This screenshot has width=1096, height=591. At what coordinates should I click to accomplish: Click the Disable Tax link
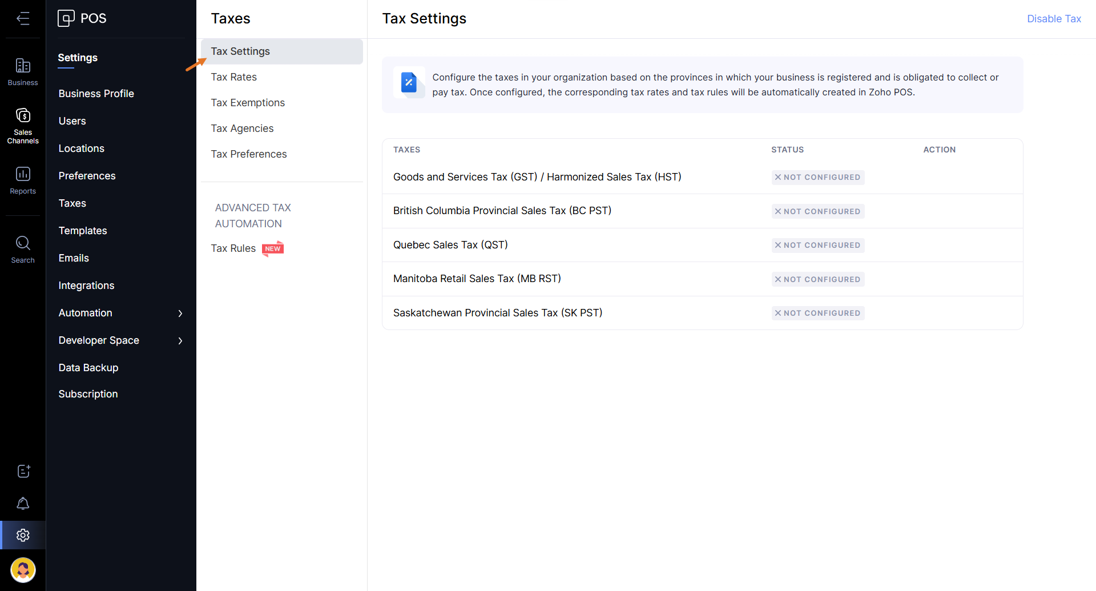[1053, 19]
